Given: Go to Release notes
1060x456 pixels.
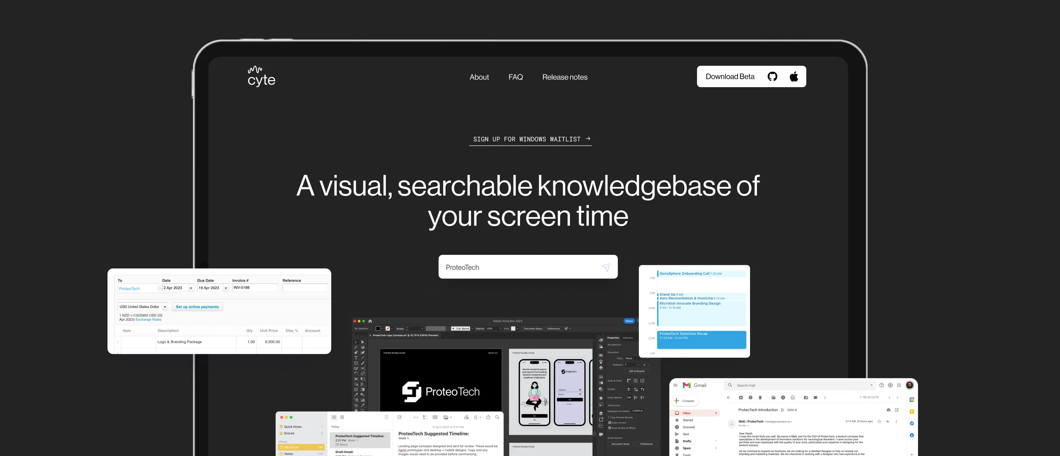Looking at the screenshot, I should (x=565, y=77).
